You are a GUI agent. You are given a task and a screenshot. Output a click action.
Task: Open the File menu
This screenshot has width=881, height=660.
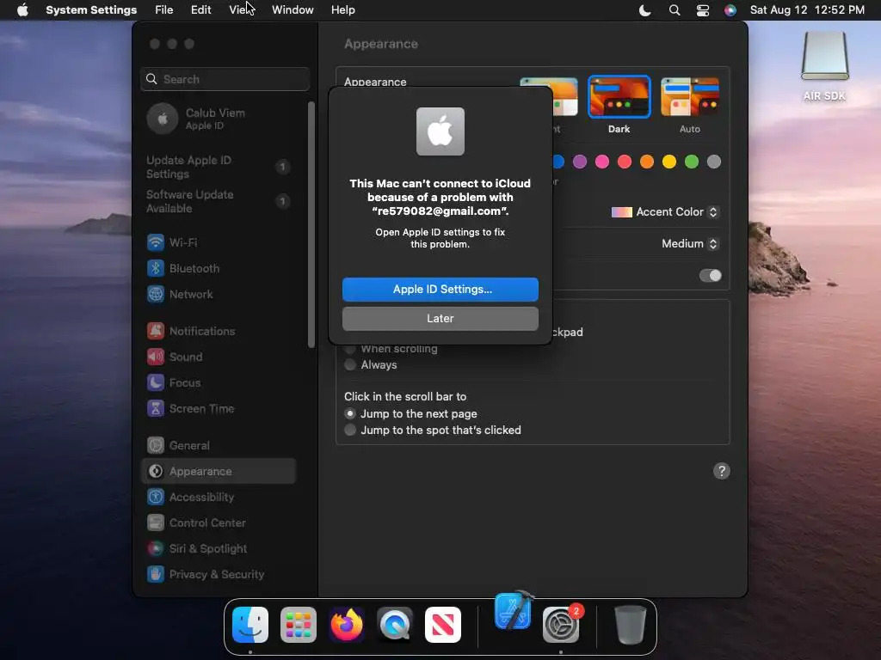coord(164,10)
